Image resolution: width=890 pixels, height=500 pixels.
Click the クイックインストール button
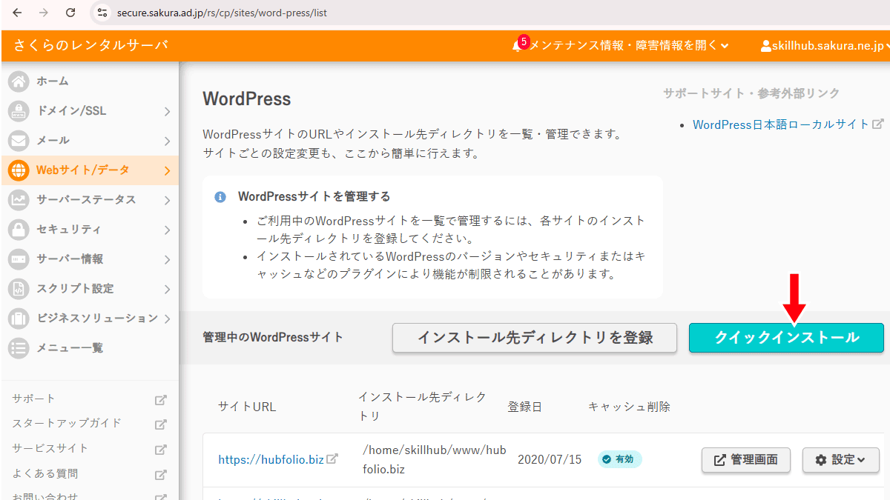pos(786,338)
